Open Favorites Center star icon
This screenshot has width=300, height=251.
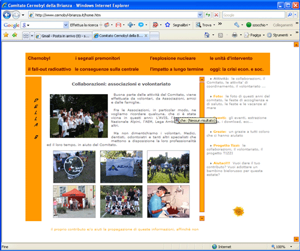(x=6, y=35)
